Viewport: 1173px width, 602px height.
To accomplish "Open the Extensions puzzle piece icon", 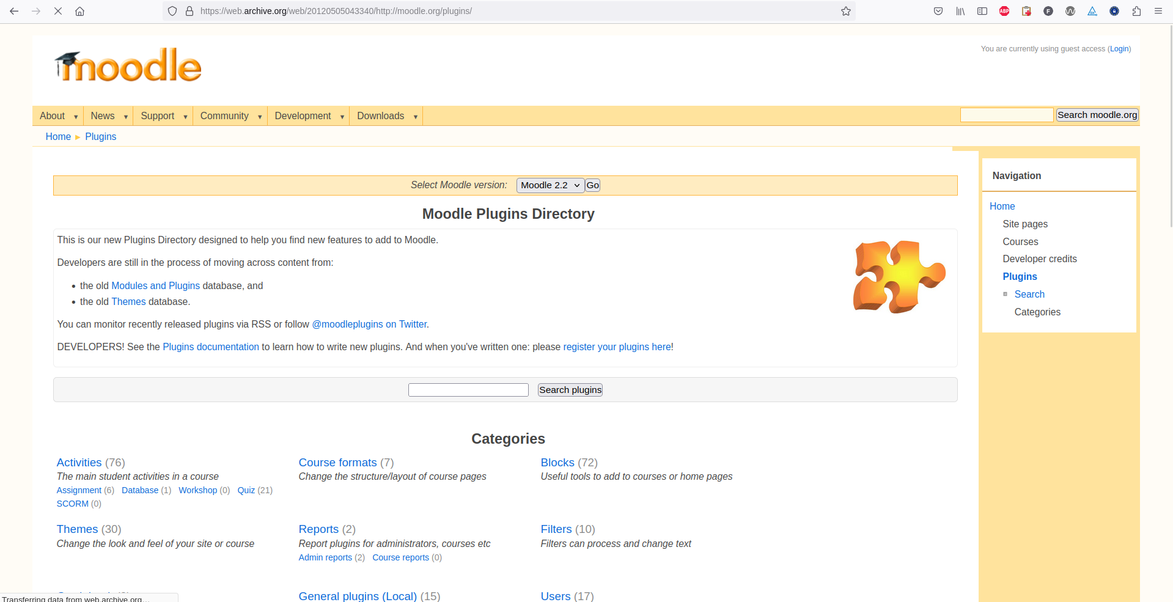I will pos(1136,11).
